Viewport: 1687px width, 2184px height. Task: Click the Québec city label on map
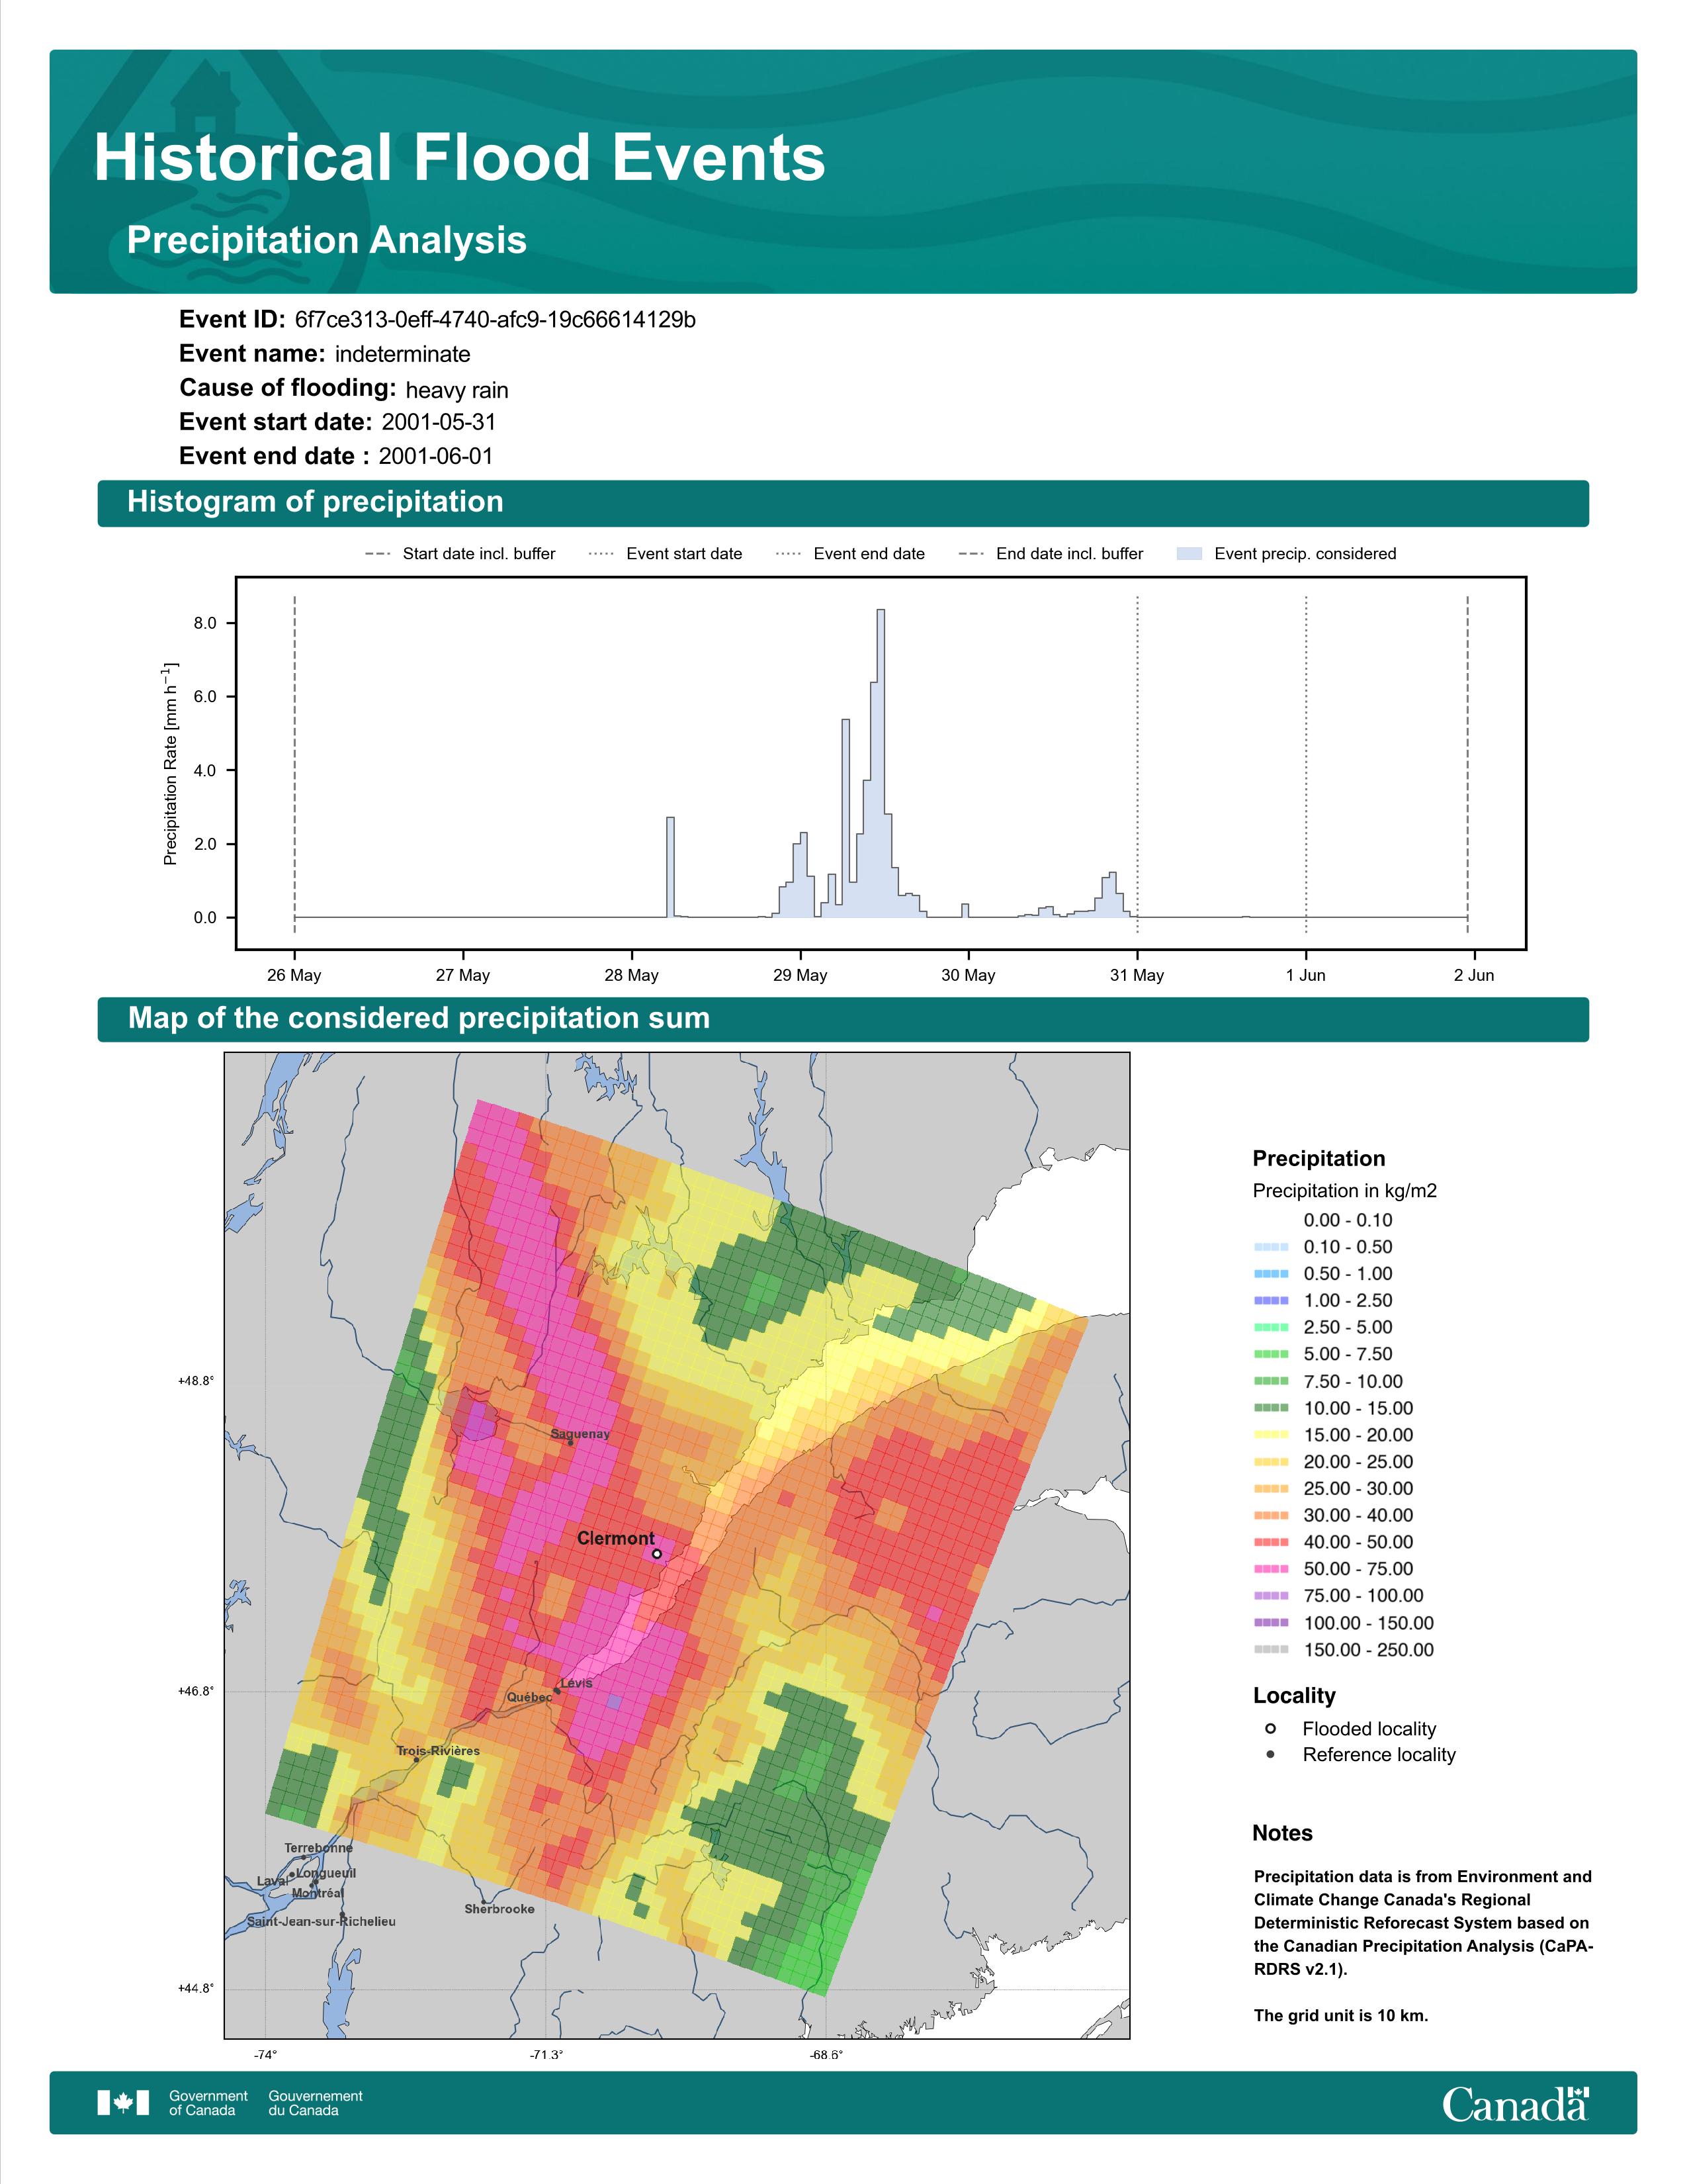click(529, 1697)
